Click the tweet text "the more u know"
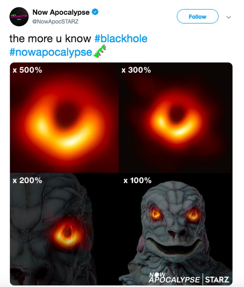244x287 pixels. (x=50, y=39)
